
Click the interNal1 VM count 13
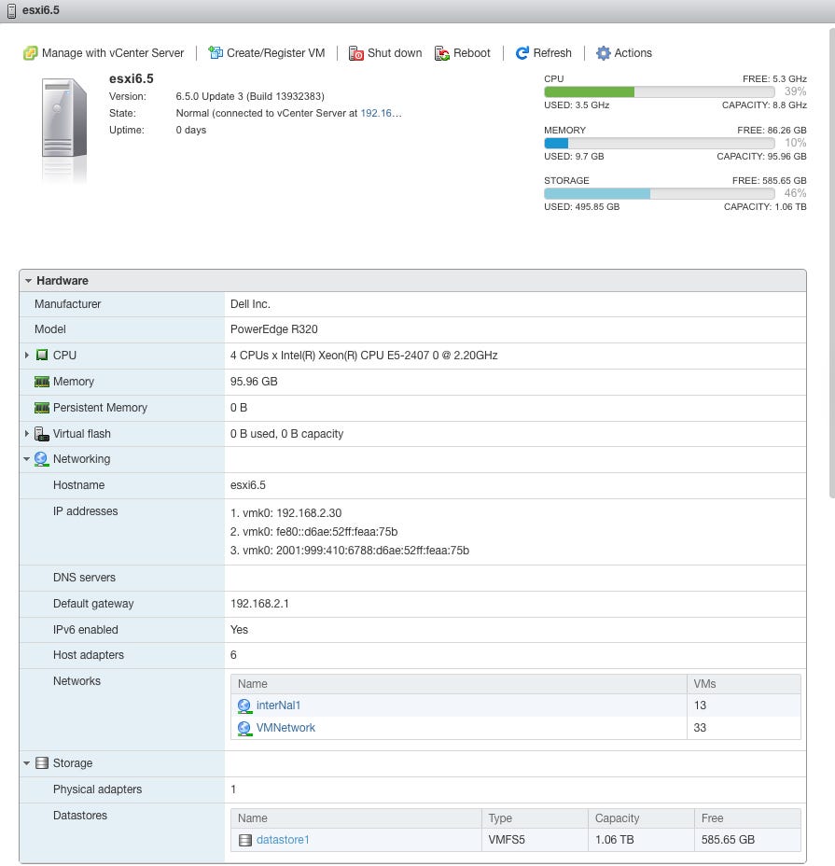click(x=701, y=705)
